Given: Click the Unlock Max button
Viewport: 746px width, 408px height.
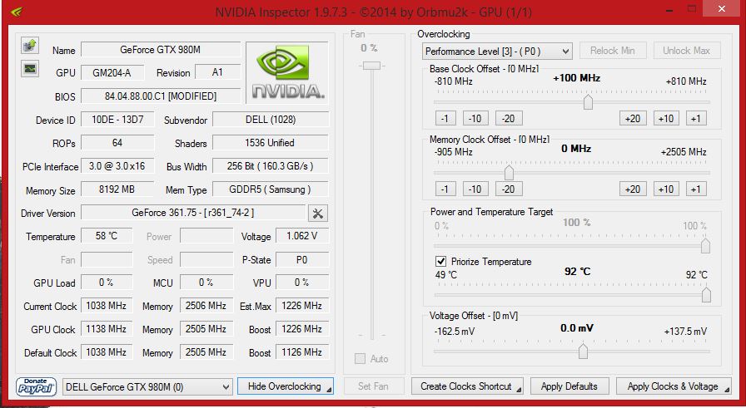Looking at the screenshot, I should (687, 51).
